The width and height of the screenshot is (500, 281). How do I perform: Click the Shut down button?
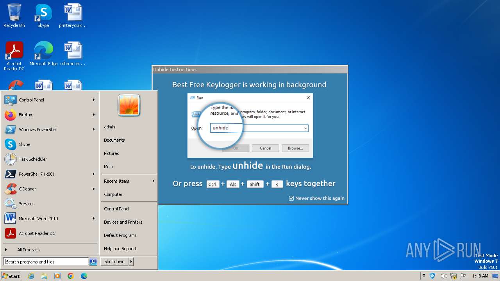tap(114, 261)
